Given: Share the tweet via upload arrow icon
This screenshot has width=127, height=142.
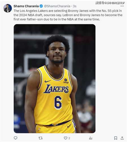Looking at the screenshot, I should point(122,138).
